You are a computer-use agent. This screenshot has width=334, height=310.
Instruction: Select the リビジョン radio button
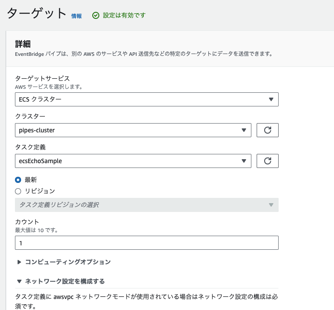[18, 191]
